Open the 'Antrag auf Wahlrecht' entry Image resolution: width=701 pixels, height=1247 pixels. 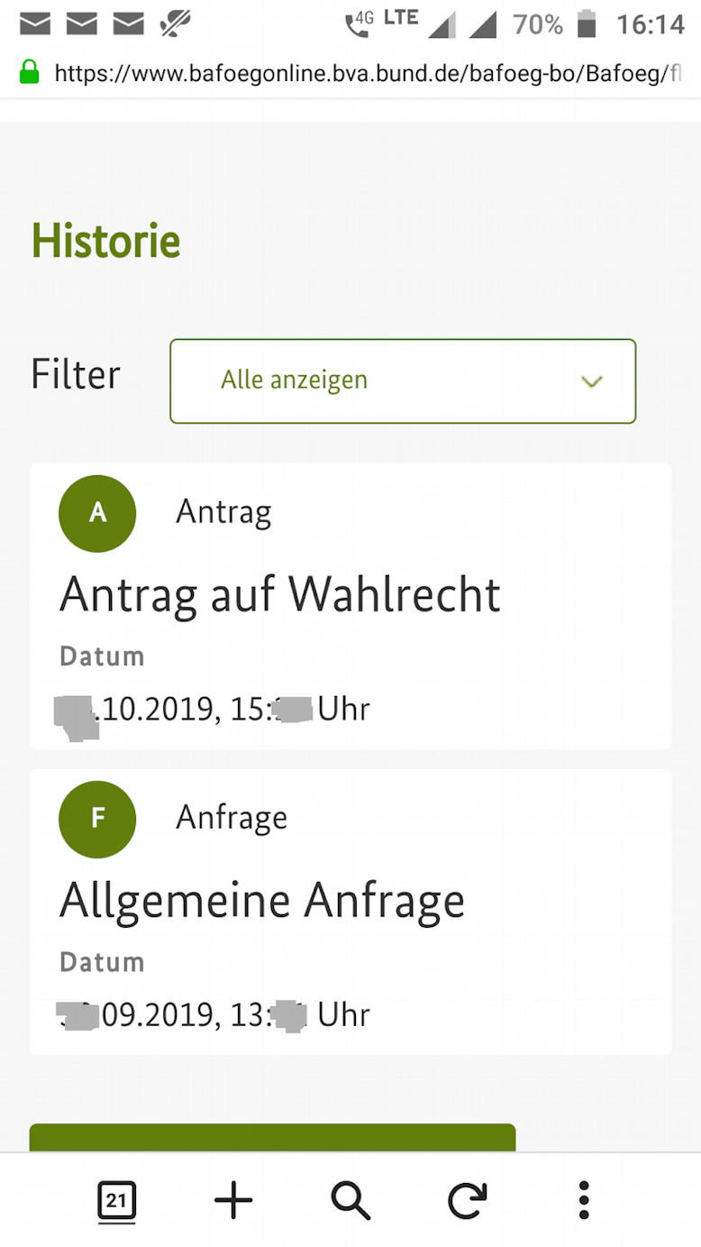(280, 595)
